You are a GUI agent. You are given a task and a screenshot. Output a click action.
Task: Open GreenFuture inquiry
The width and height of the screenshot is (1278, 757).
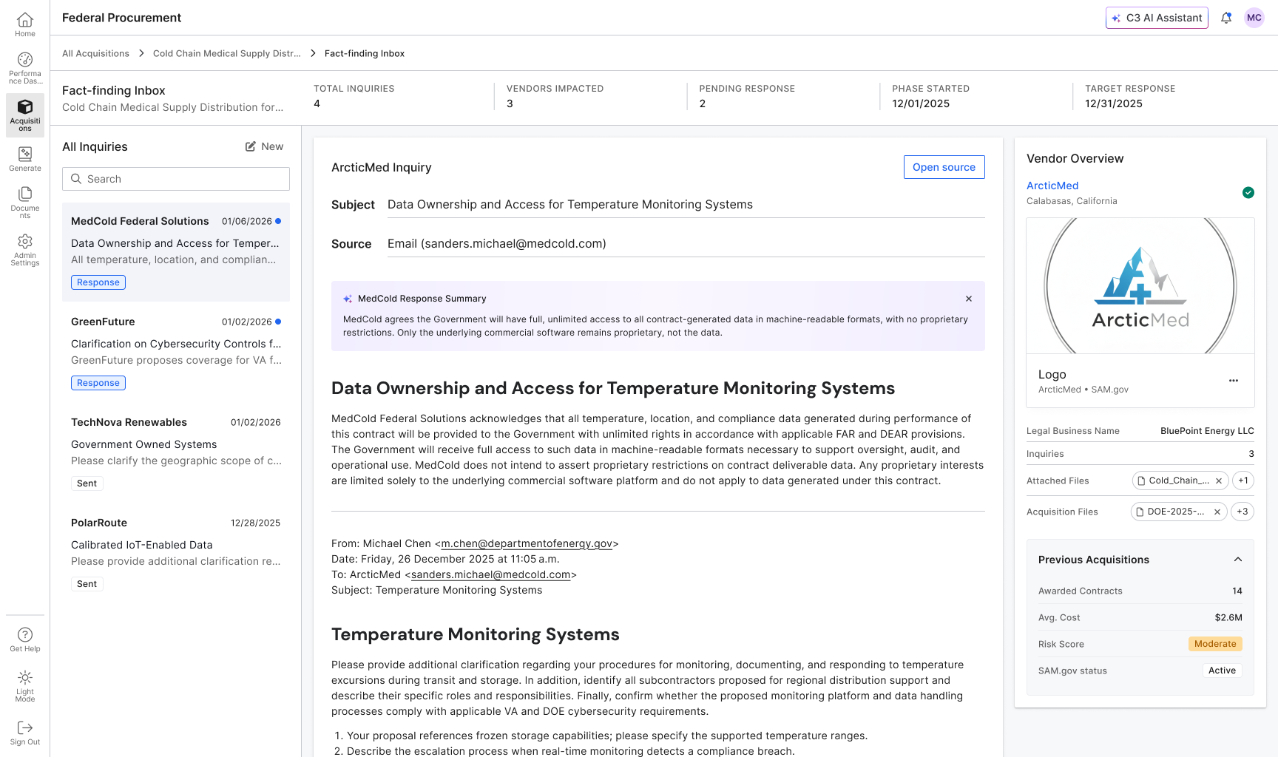coord(176,352)
